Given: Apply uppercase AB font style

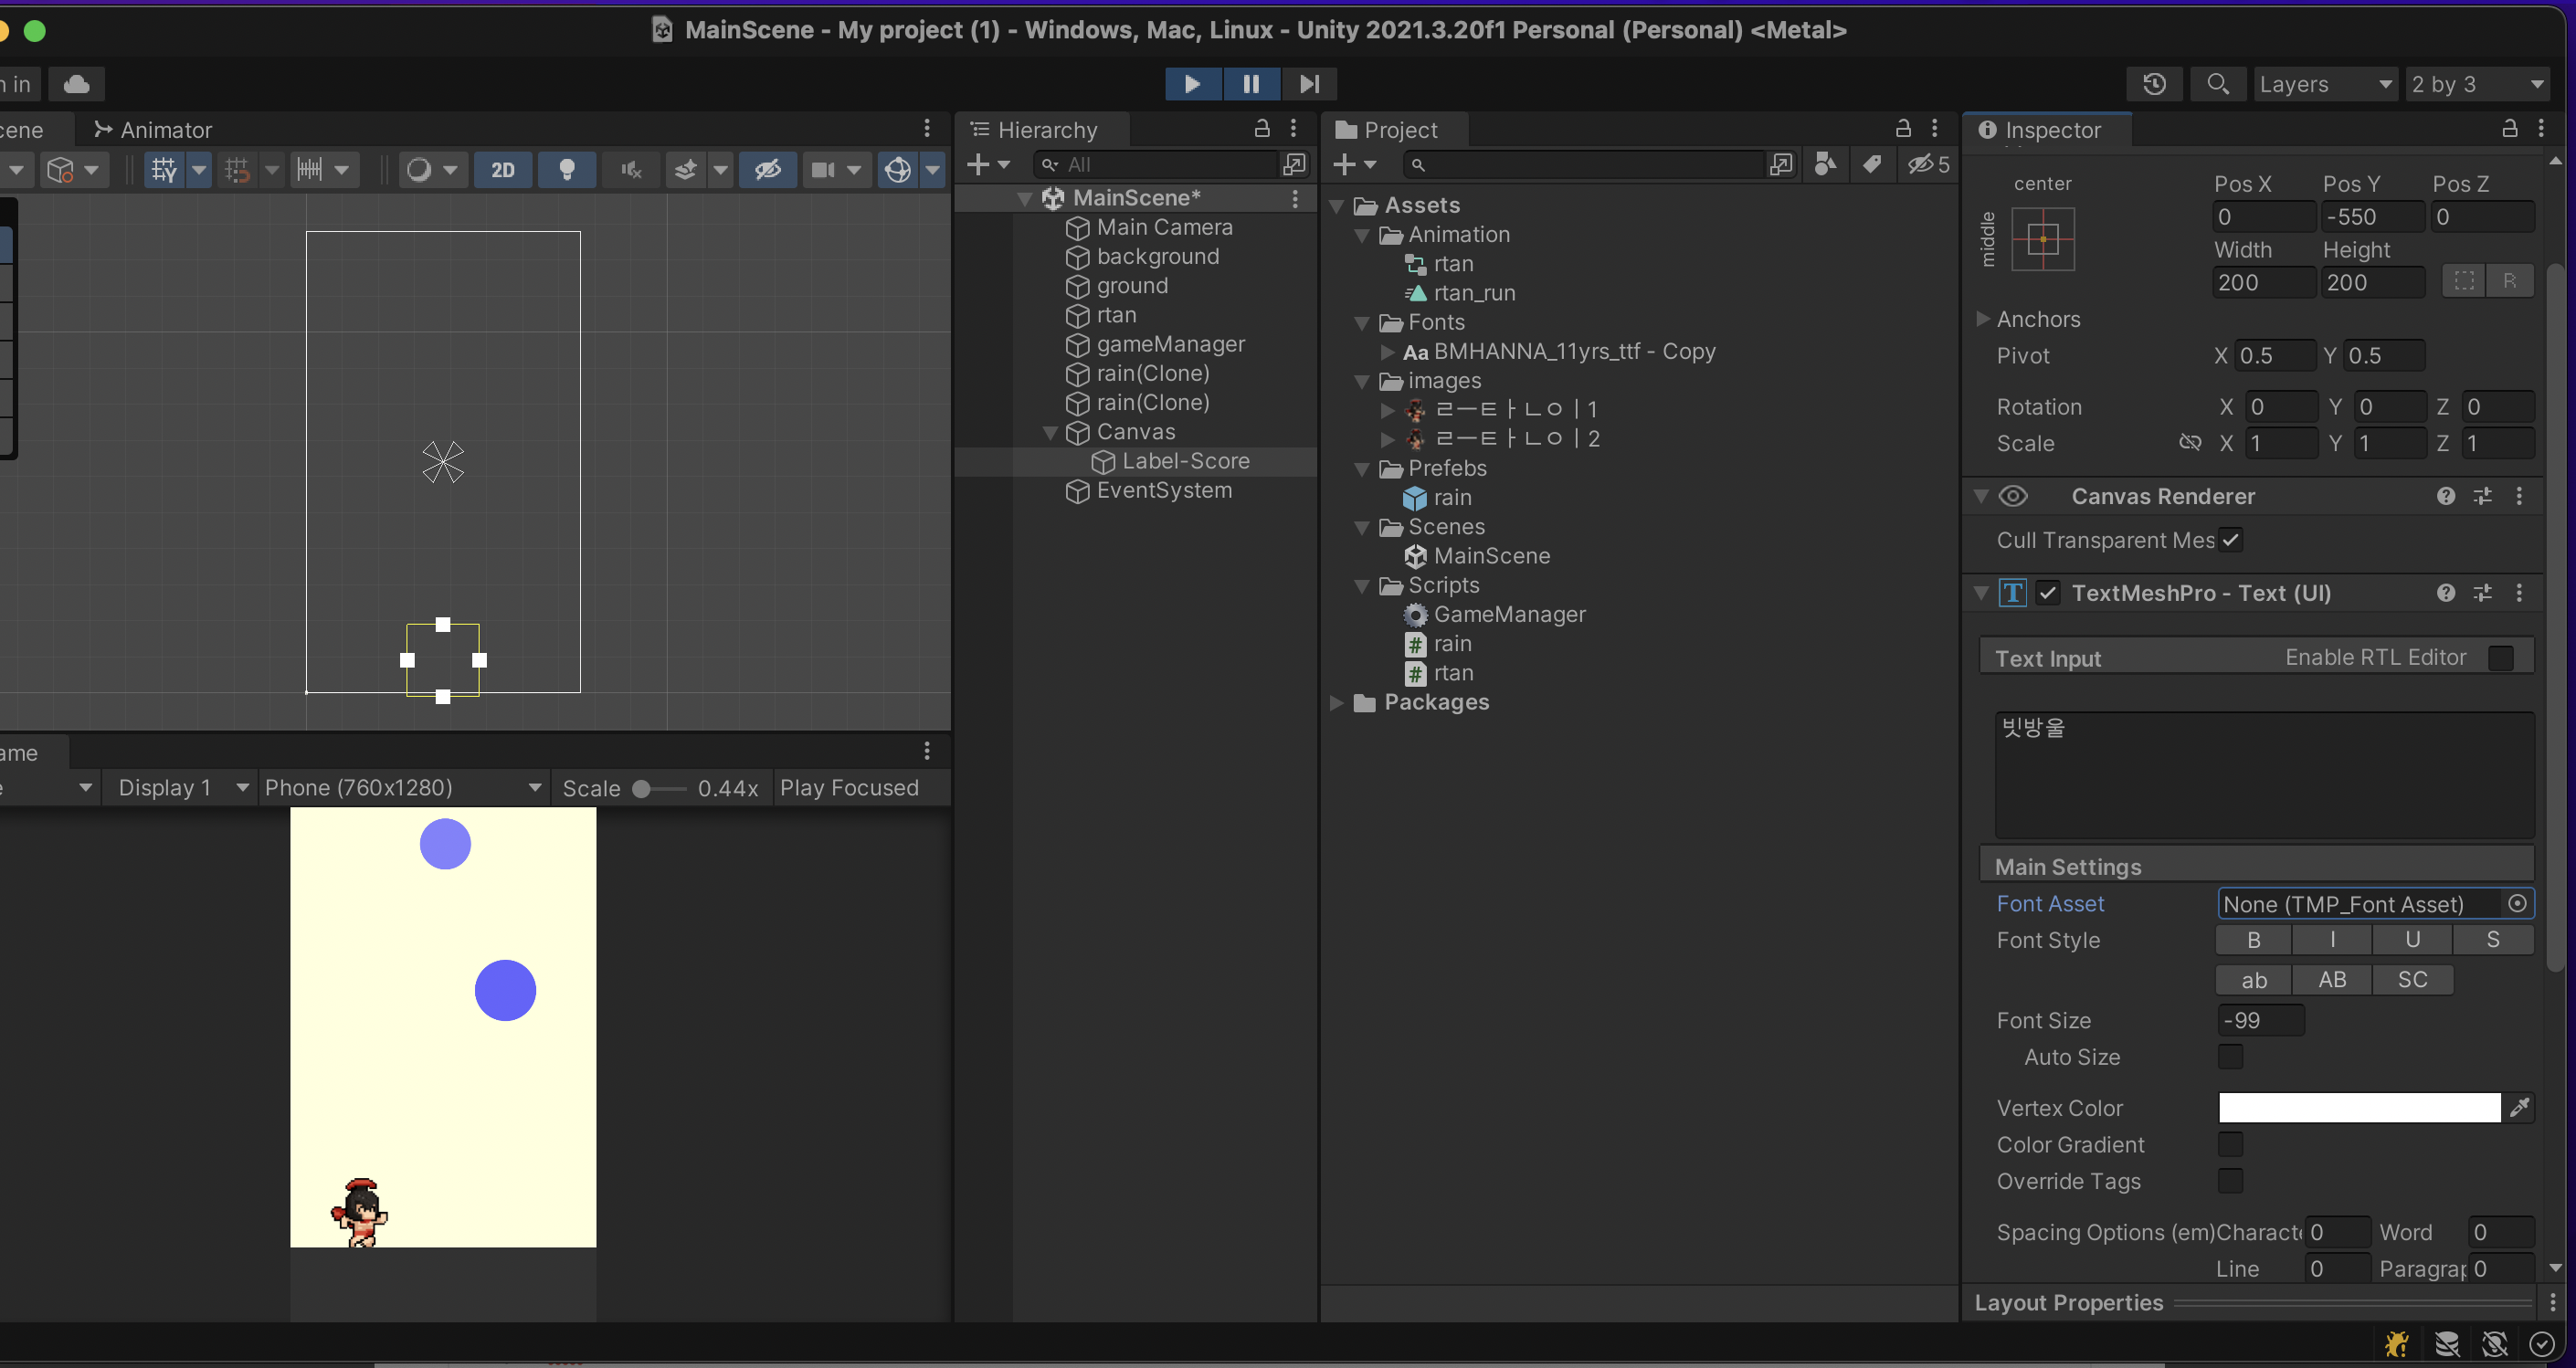Looking at the screenshot, I should click(x=2332, y=980).
